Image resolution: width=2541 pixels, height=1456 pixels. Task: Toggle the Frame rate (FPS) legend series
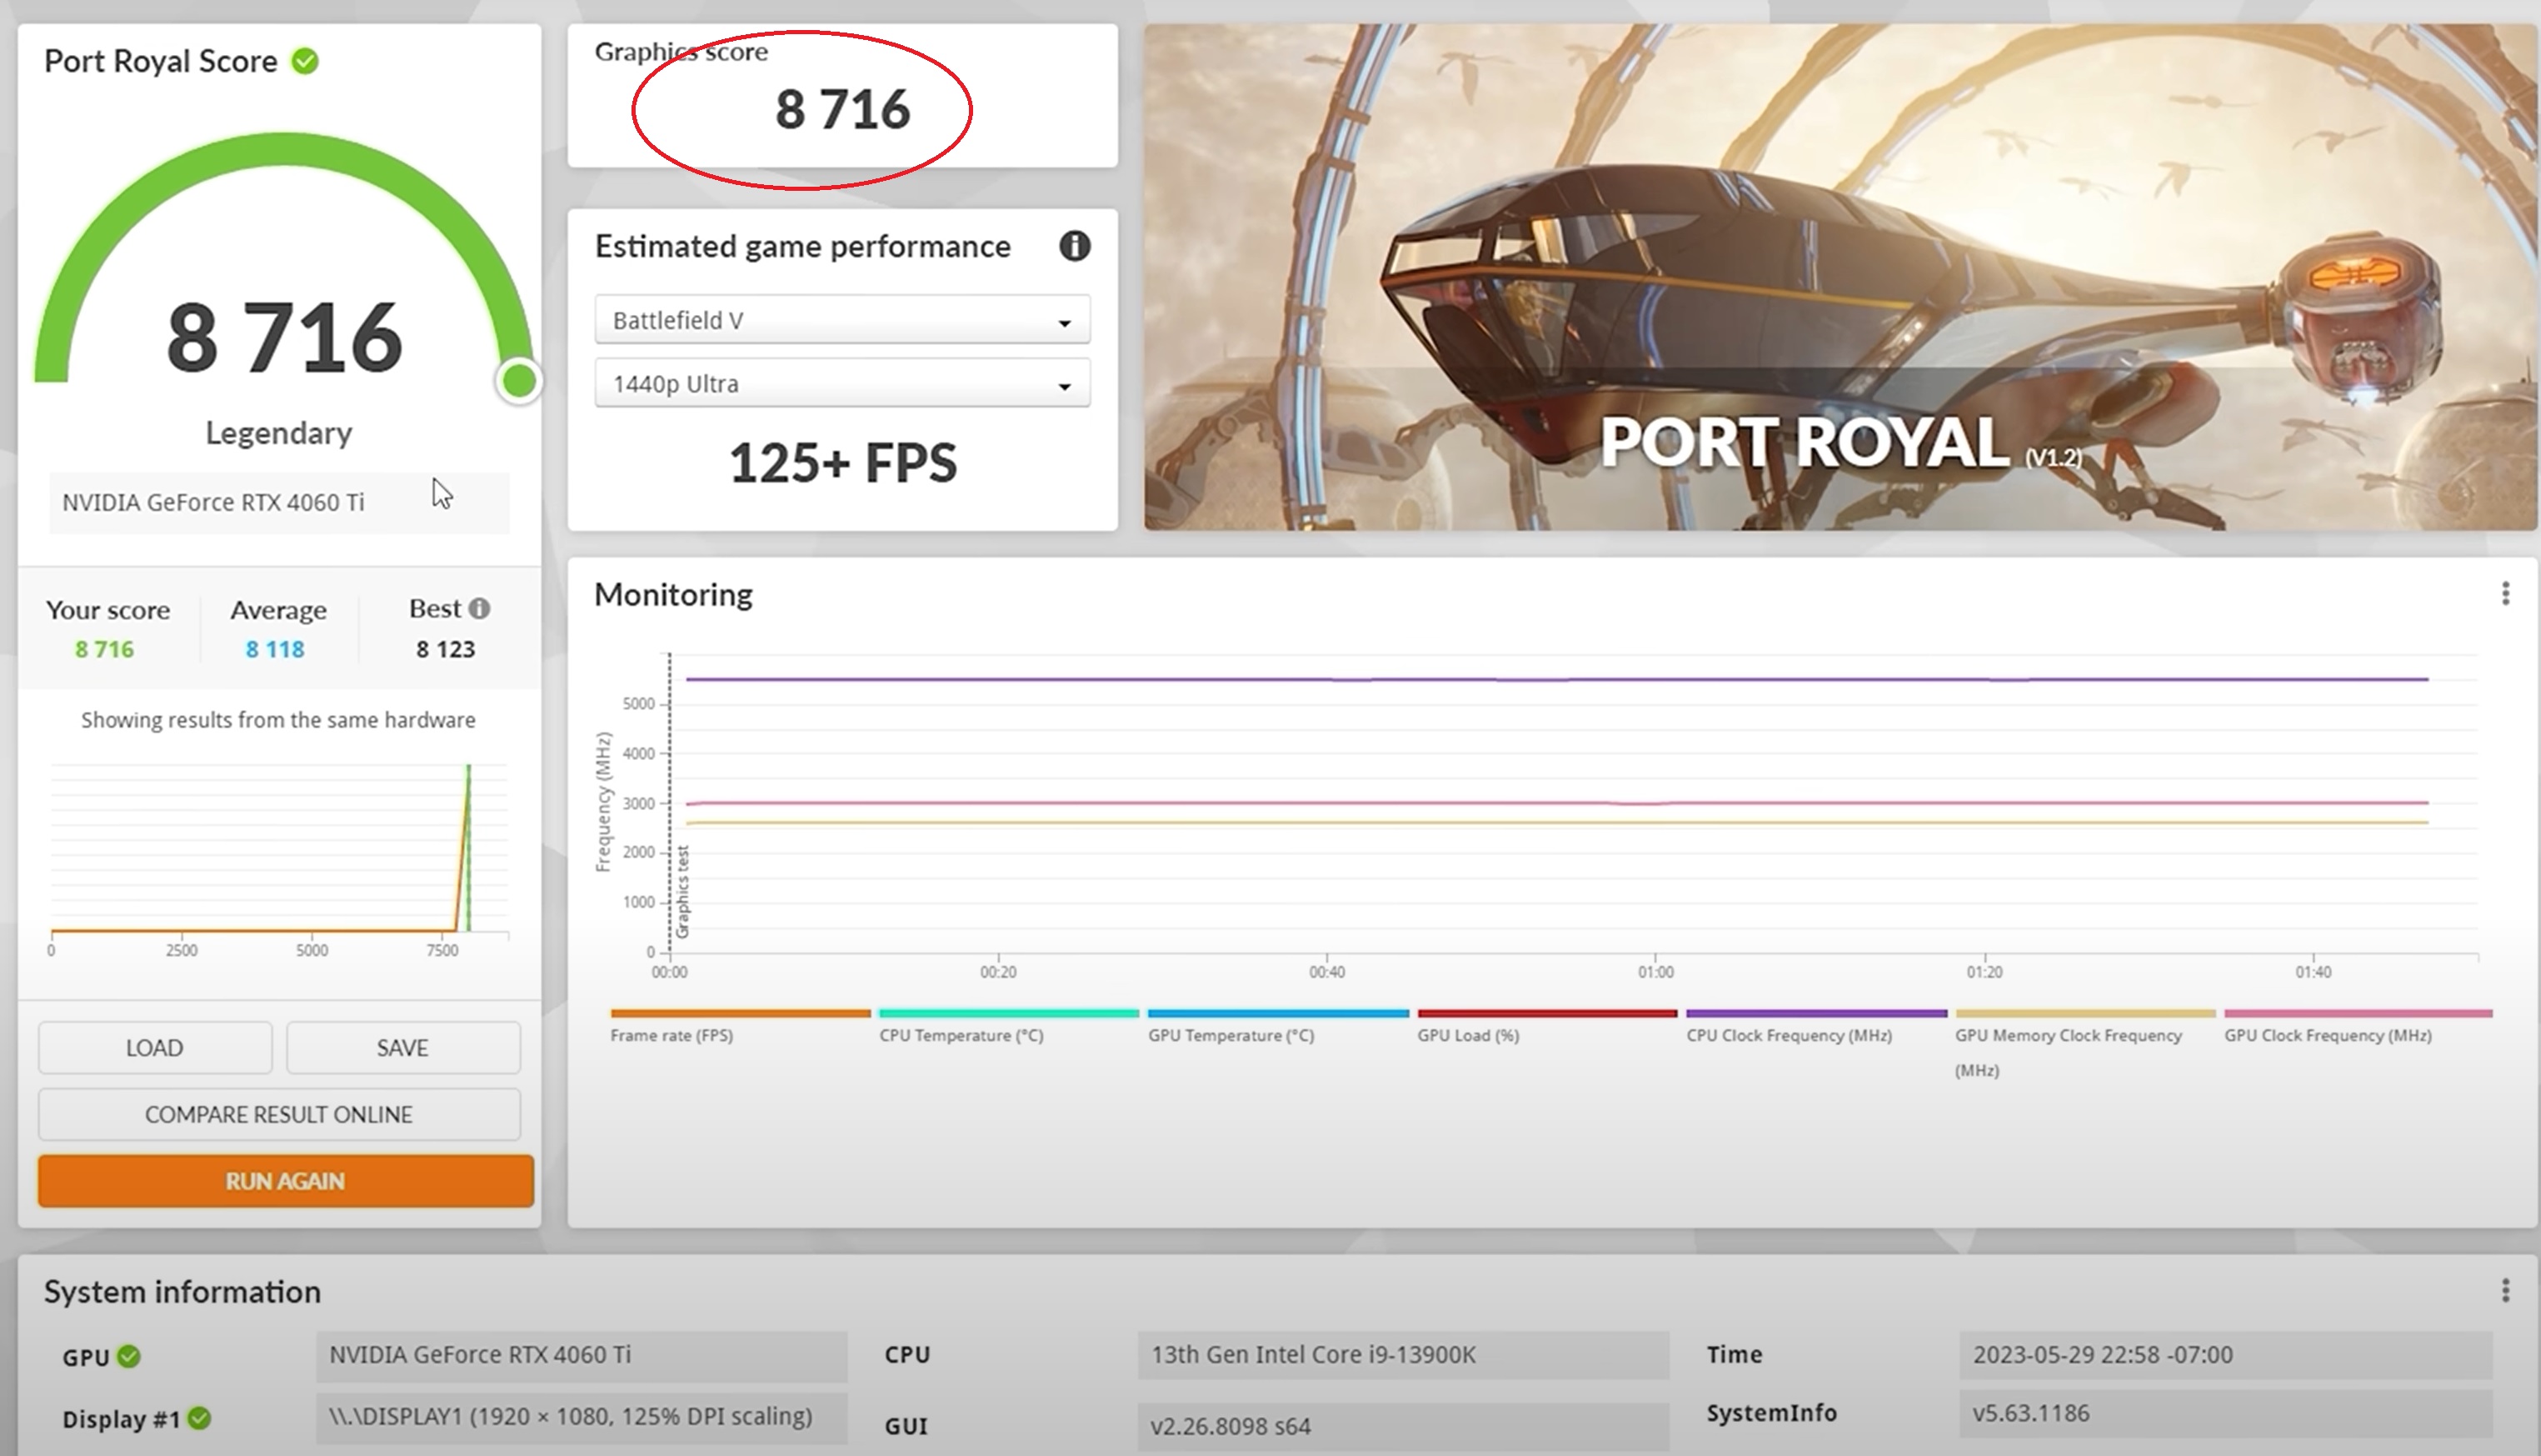[671, 1035]
